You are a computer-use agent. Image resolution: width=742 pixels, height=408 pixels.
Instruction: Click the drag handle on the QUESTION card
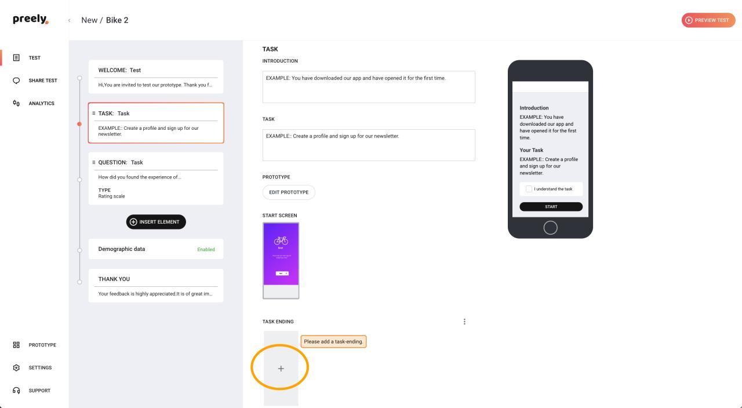(x=94, y=162)
